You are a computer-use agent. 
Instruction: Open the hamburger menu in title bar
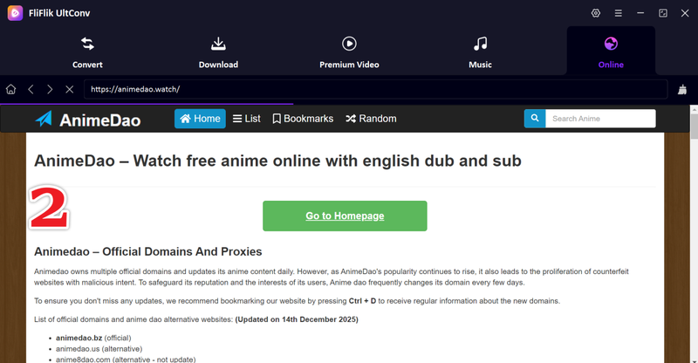tap(619, 13)
